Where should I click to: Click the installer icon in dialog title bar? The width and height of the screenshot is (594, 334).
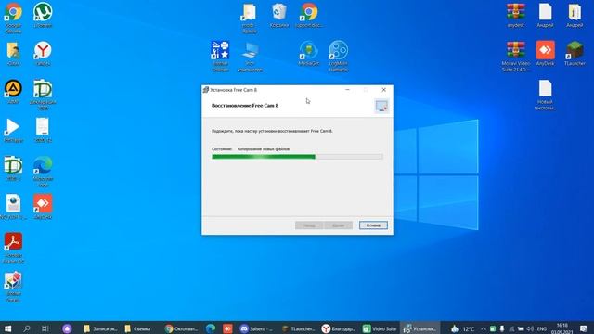tap(206, 90)
